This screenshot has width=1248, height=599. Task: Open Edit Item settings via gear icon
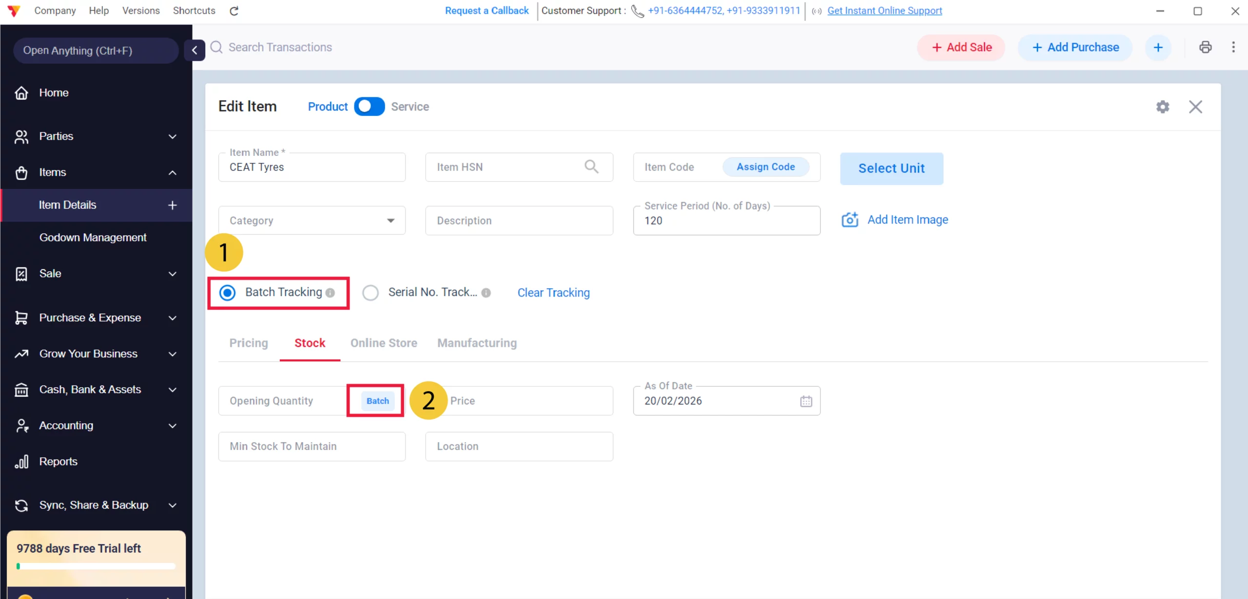point(1163,107)
